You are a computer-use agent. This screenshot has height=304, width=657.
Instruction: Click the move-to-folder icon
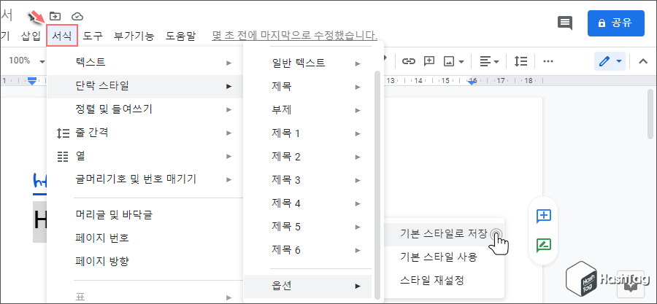pyautogui.click(x=55, y=16)
